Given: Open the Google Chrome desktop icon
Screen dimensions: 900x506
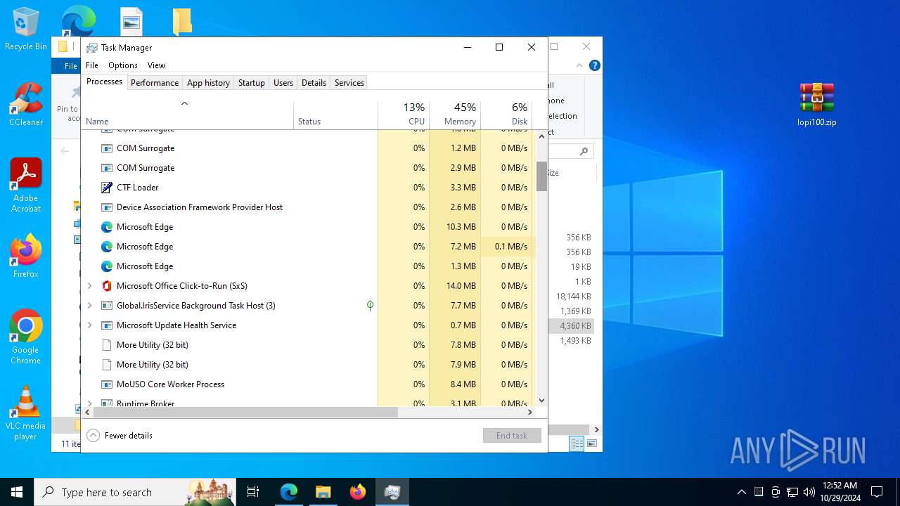Looking at the screenshot, I should click(x=26, y=337).
